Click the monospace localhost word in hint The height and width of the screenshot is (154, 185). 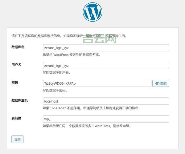tap(58, 108)
